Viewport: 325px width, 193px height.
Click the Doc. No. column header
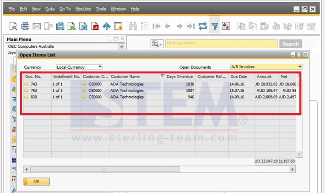point(38,77)
